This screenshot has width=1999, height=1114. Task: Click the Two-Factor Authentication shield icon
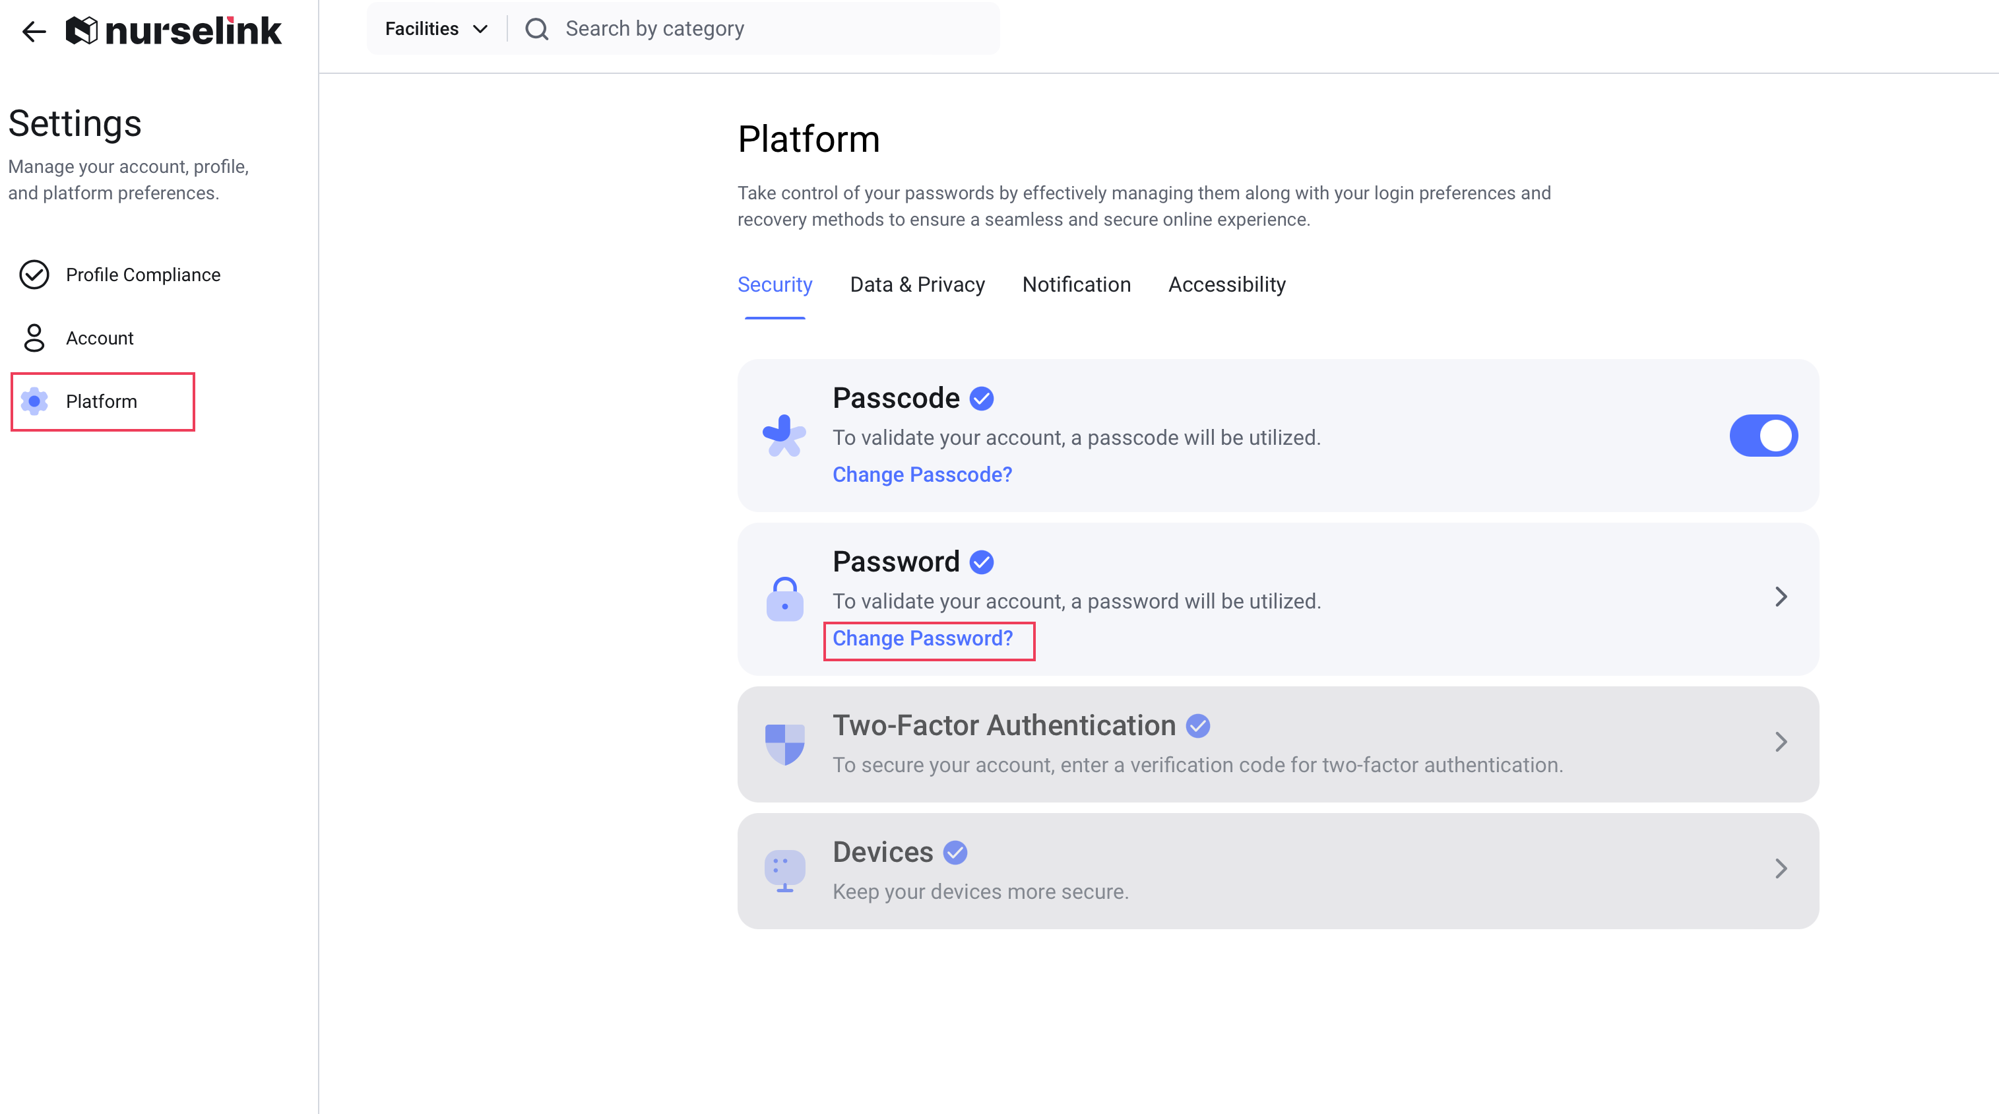coord(784,744)
